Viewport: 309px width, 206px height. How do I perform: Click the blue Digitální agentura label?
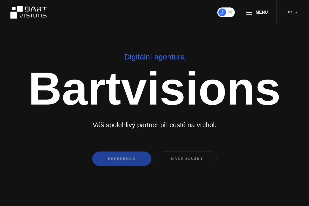[x=154, y=57]
